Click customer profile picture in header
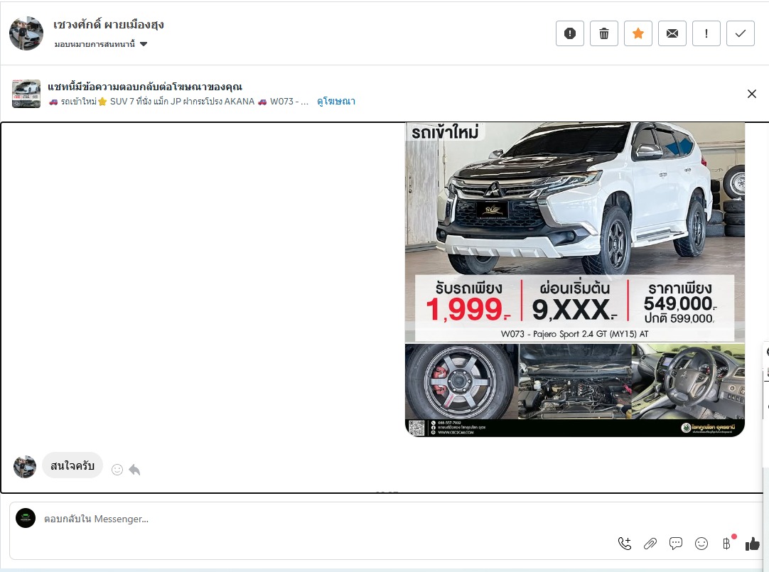Screen dimensions: 769x572 point(26,33)
